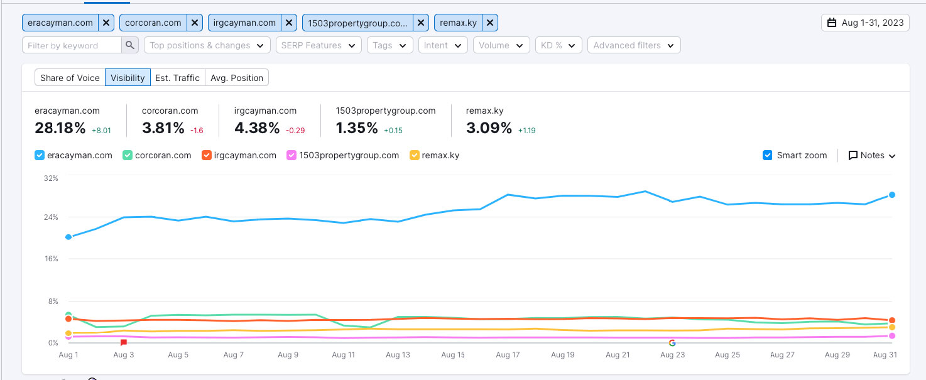926x380 pixels.
Task: Click the irgcayman.com domain chip label
Action: (245, 23)
